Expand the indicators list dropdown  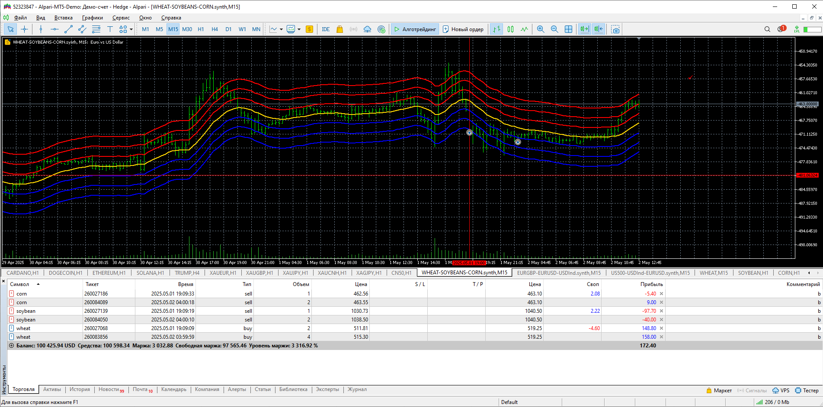point(281,29)
